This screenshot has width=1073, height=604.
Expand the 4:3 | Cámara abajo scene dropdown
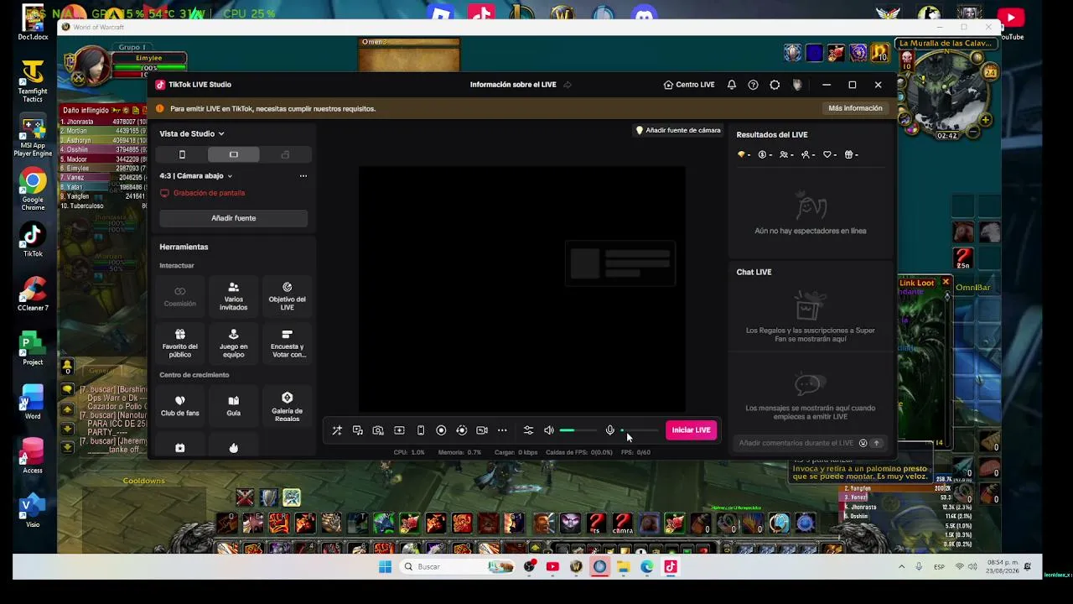coord(196,176)
